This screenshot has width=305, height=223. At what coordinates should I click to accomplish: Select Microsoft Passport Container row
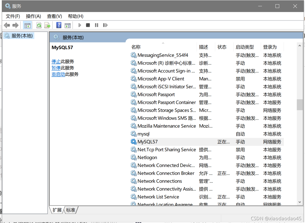(x=207, y=102)
